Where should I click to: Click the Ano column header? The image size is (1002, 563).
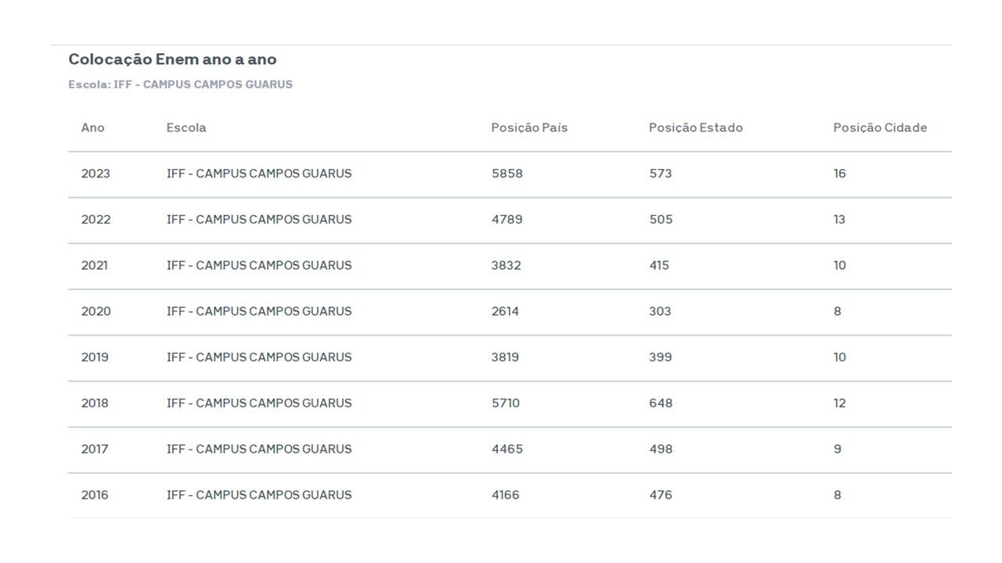click(x=92, y=127)
